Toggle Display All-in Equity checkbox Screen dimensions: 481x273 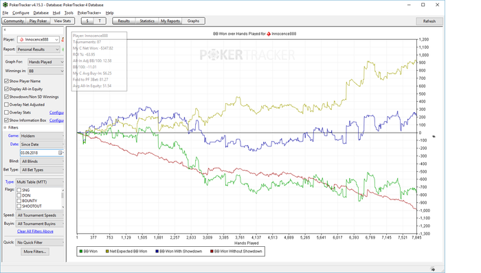tap(6, 89)
